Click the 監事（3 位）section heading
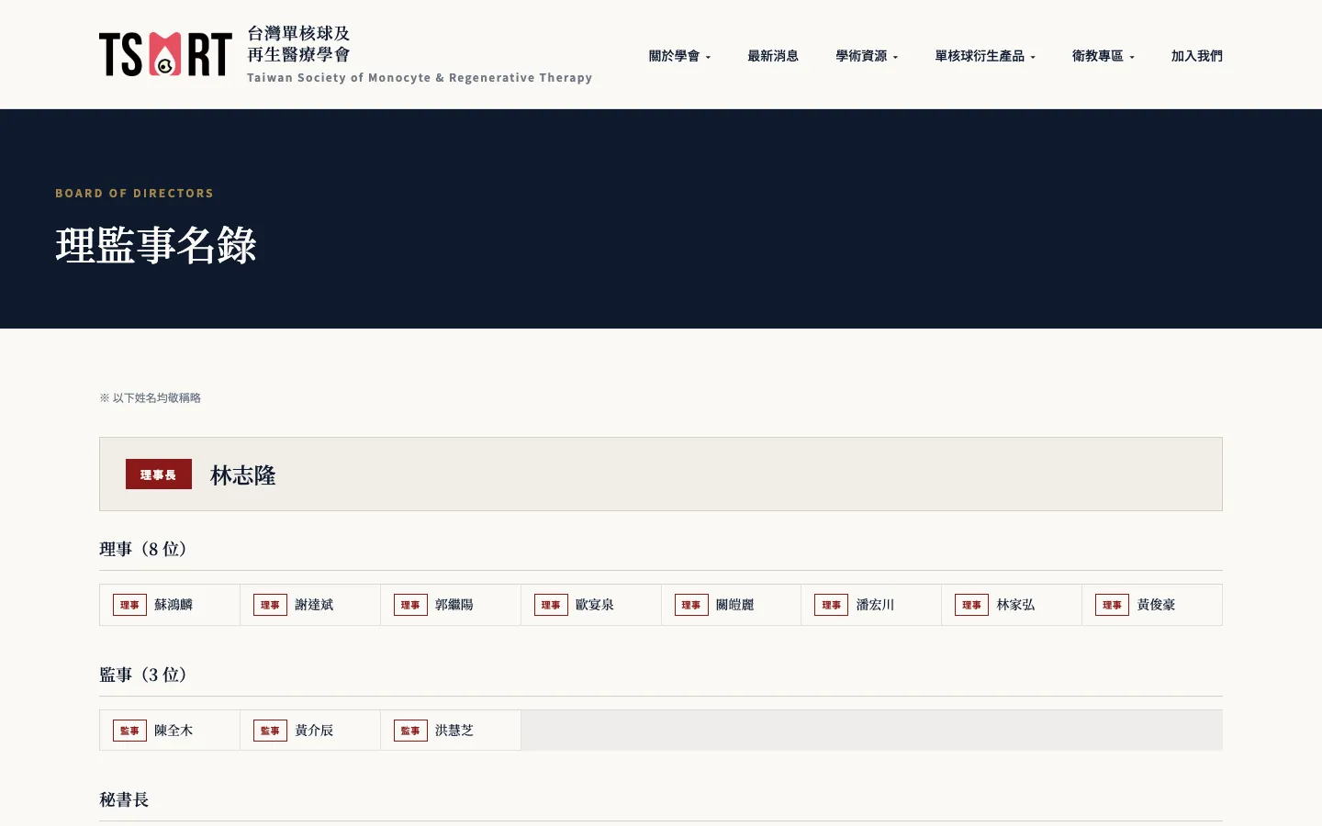The width and height of the screenshot is (1322, 826). pos(143,675)
